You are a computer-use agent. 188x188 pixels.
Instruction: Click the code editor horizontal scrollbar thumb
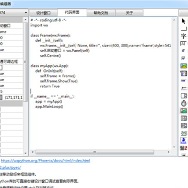click(95, 152)
